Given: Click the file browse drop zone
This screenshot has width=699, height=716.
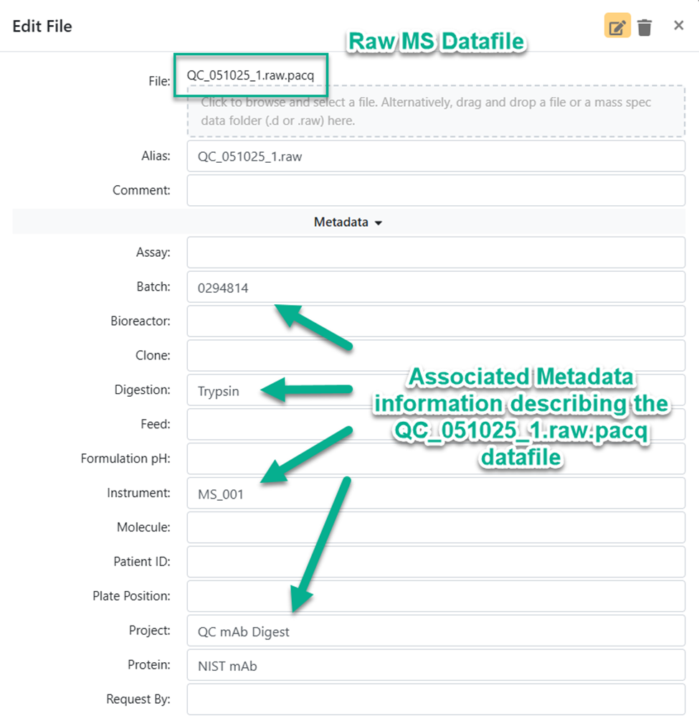Looking at the screenshot, I should point(436,111).
